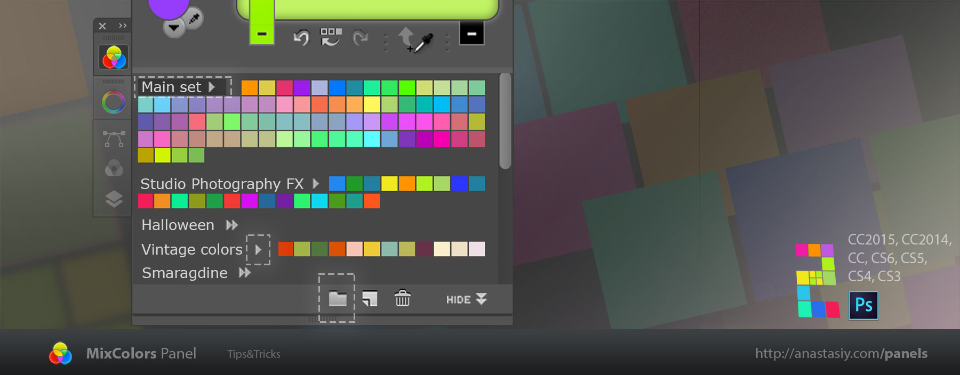Expand the Halloween set double arrow
The width and height of the screenshot is (960, 375).
coord(232,225)
